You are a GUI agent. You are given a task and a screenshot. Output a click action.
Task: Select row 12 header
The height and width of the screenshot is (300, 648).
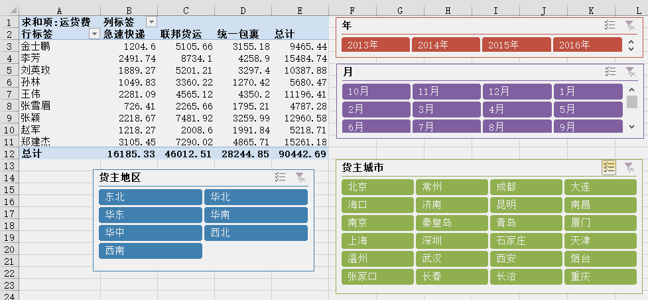click(x=9, y=153)
